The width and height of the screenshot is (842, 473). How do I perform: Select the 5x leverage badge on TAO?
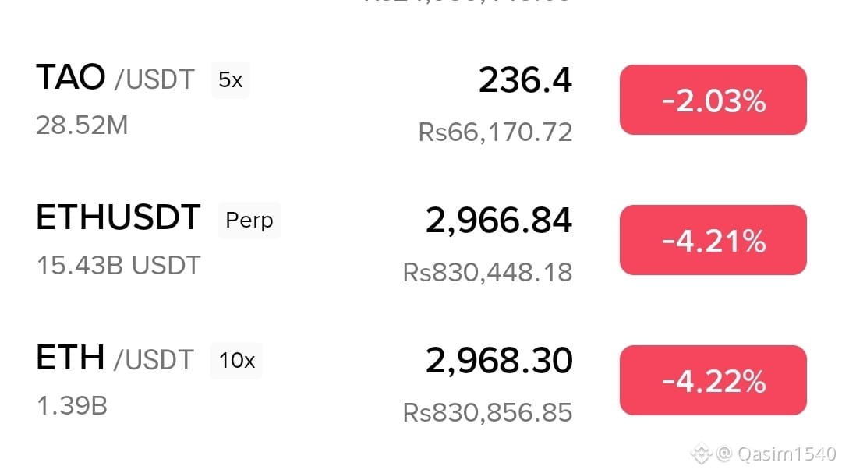[231, 80]
